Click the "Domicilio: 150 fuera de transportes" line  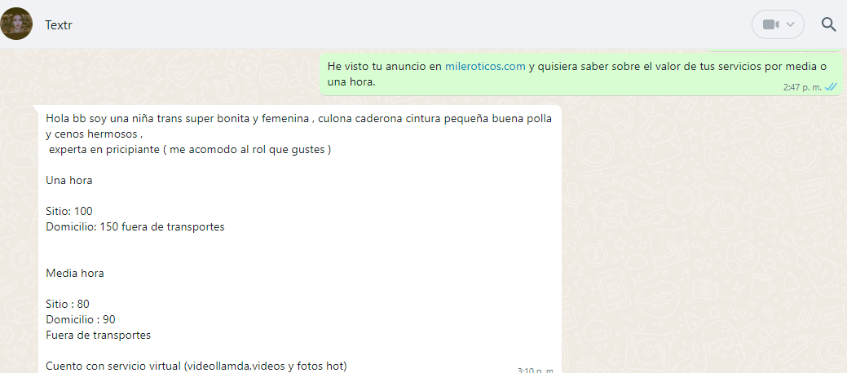tap(135, 226)
